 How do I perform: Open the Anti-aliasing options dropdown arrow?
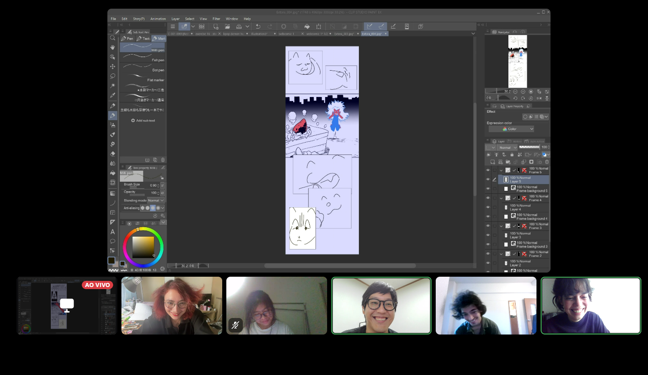(163, 208)
